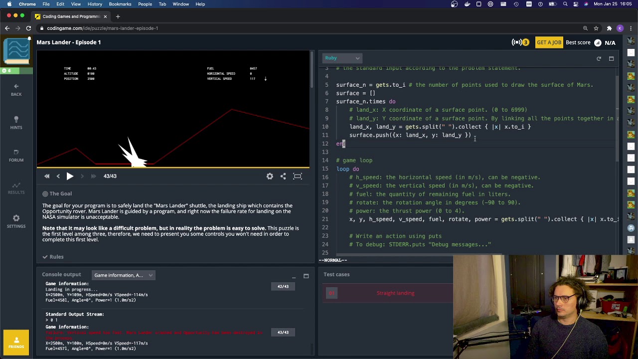Click the Test cases header
This screenshot has width=638, height=359.
click(x=336, y=274)
